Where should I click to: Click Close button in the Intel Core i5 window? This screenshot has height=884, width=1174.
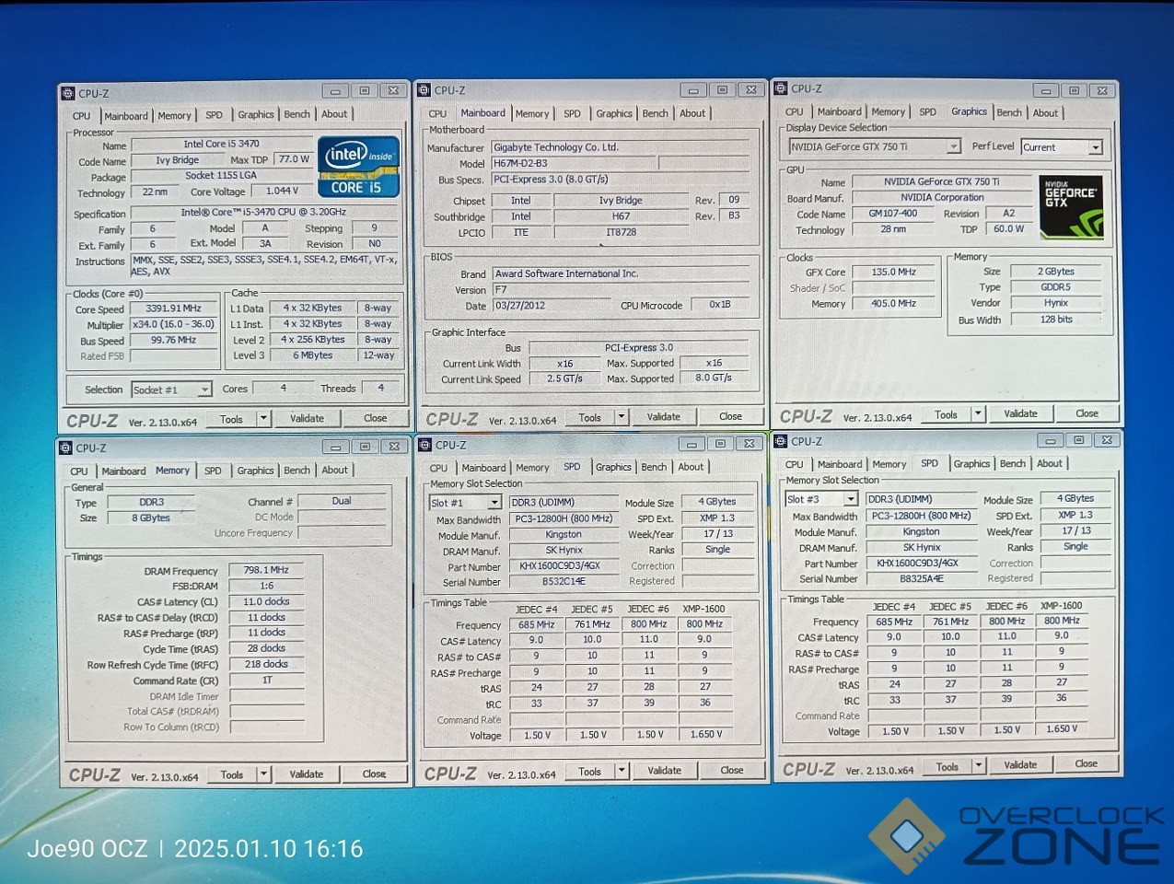(375, 418)
